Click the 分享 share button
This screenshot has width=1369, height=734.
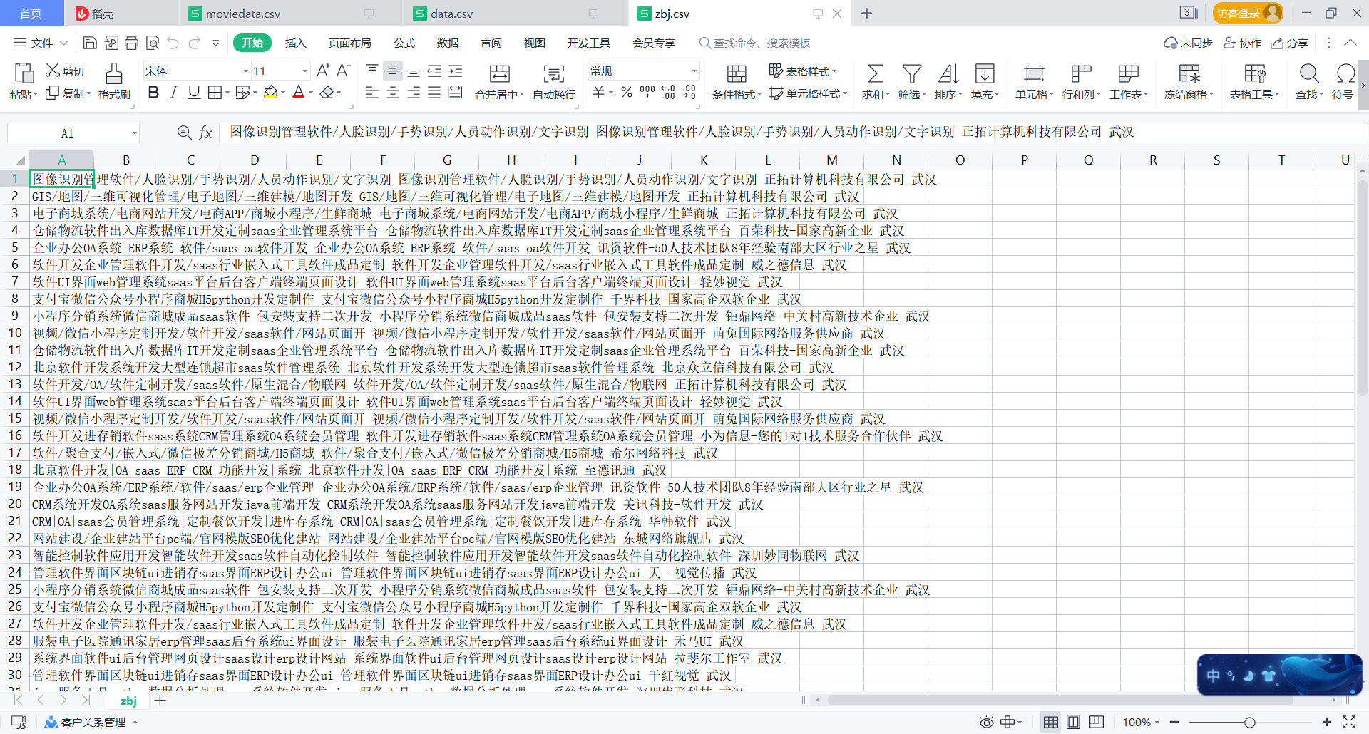(x=1290, y=43)
